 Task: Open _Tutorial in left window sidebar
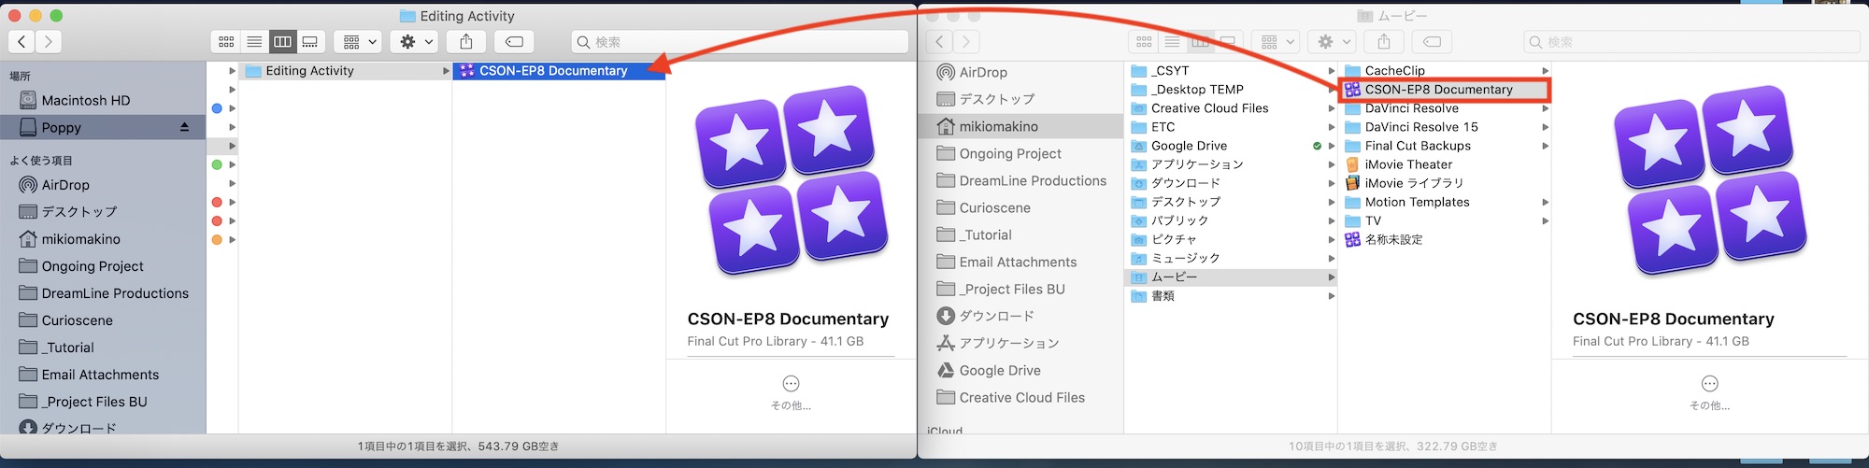68,347
